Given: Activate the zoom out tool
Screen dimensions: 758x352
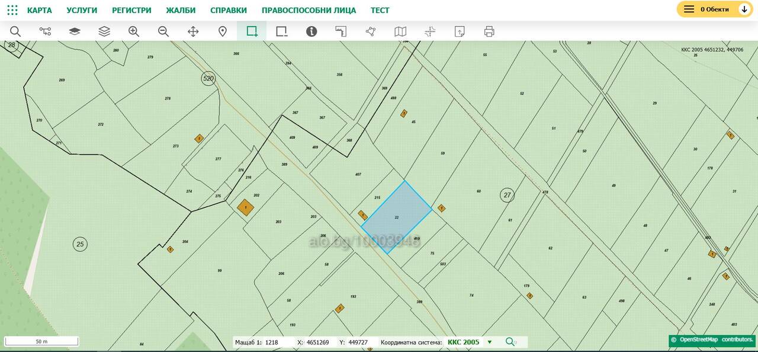Looking at the screenshot, I should click(x=163, y=31).
